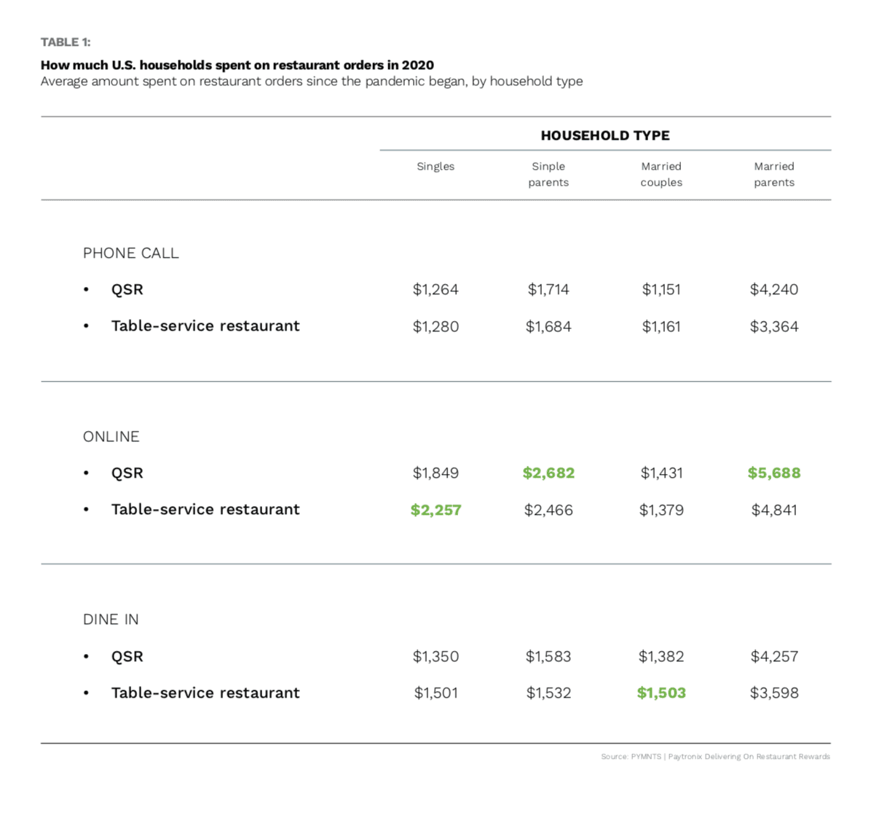The width and height of the screenshot is (879, 828).
Task: Select the highlighted $2,682 value
Action: tap(548, 473)
